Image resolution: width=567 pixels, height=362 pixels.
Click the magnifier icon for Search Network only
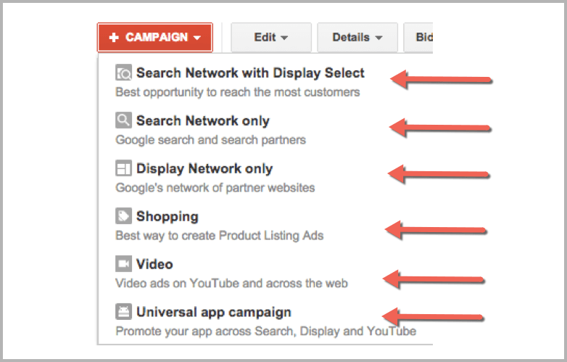point(123,121)
